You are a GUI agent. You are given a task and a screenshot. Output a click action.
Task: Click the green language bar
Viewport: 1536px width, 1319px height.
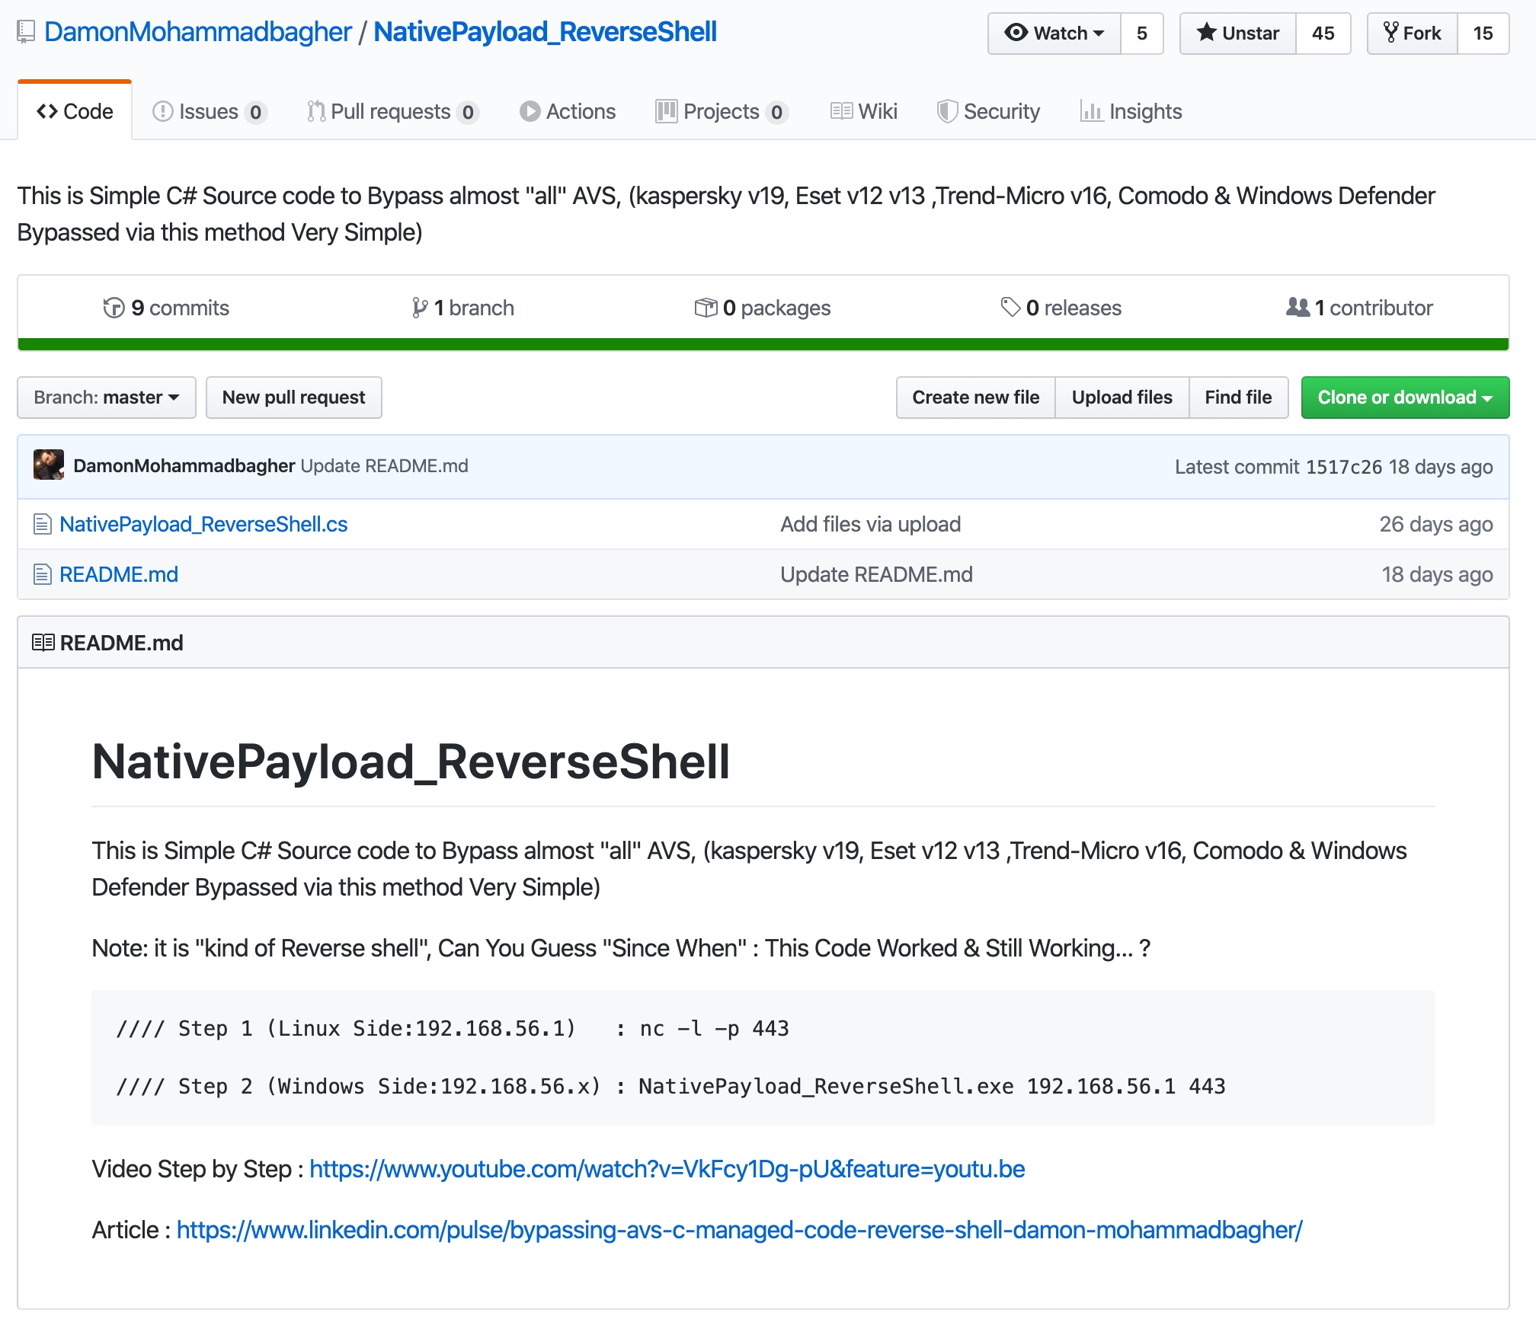click(x=763, y=344)
